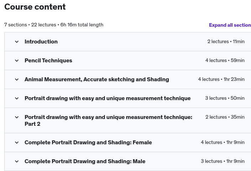Click '4 lectures • 1hr 9min' in Female row
The width and height of the screenshot is (251, 171).
coord(223,142)
